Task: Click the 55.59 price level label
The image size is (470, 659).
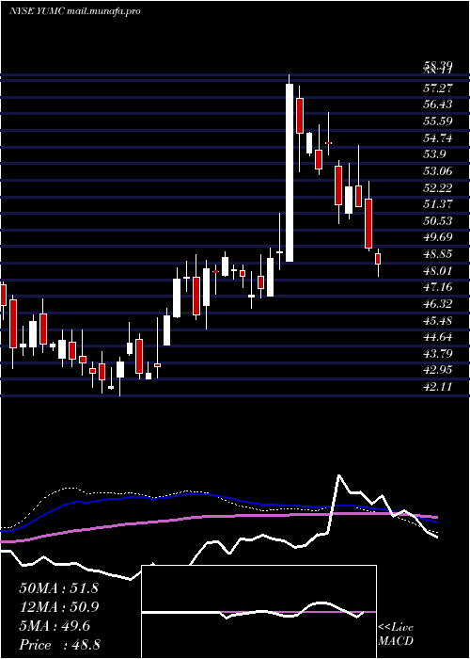Action: [438, 121]
